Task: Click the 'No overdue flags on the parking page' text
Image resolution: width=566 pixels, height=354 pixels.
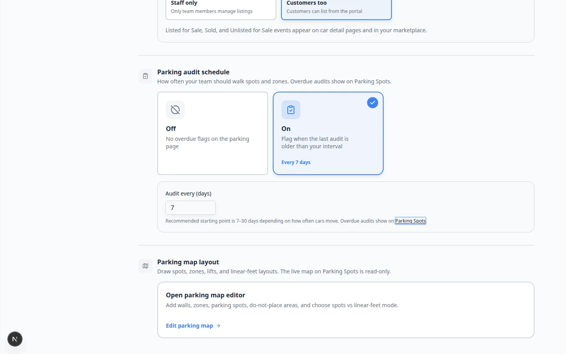Action: (x=208, y=142)
